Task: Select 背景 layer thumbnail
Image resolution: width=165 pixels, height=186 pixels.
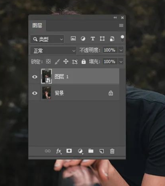Action: point(46,93)
